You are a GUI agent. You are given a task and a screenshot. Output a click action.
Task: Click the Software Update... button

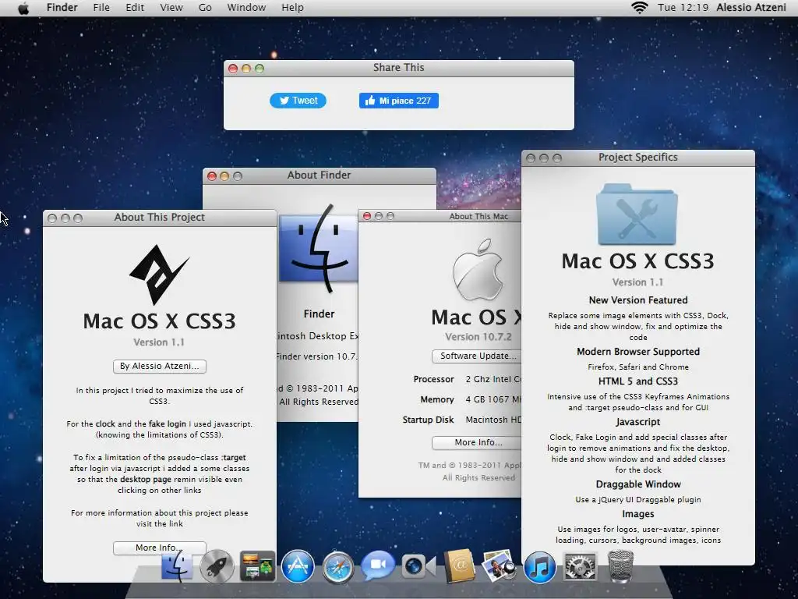tap(477, 356)
